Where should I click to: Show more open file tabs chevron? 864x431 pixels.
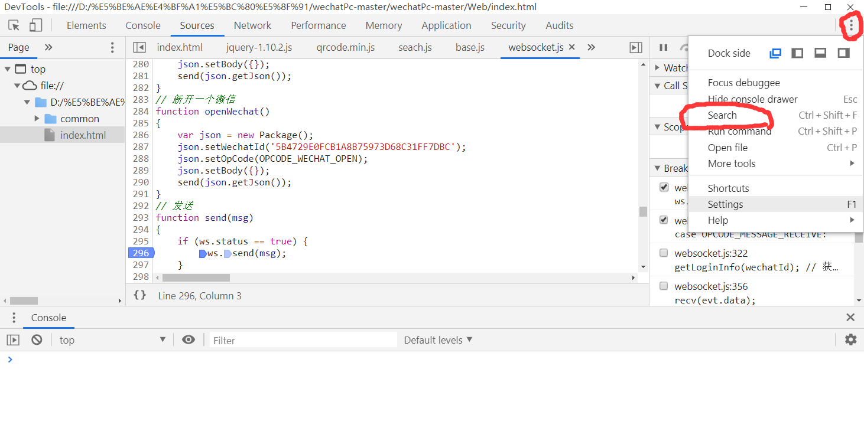coord(591,47)
